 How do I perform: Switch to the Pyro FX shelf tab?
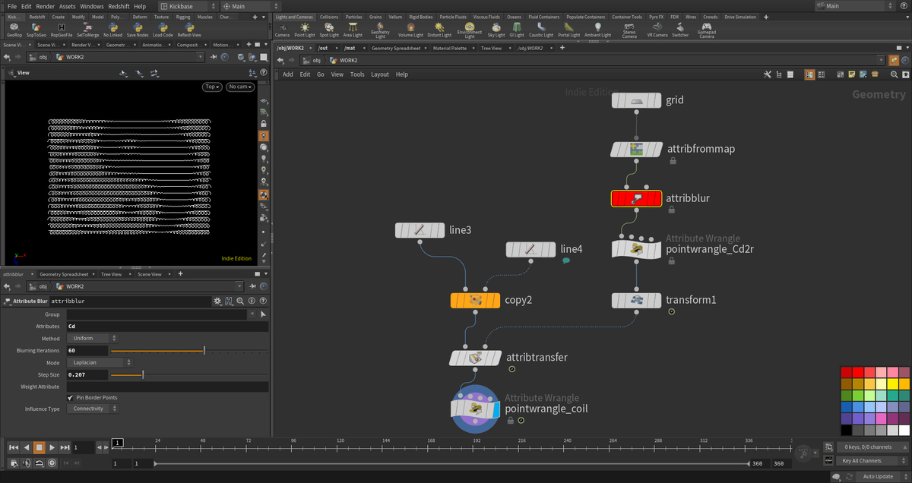click(657, 16)
